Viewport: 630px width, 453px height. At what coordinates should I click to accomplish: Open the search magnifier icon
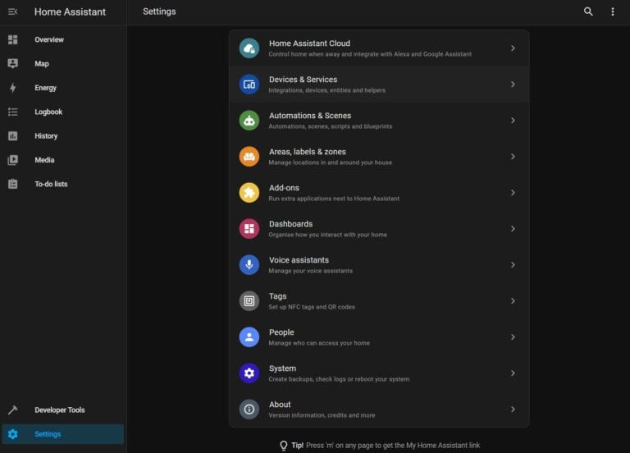[588, 11]
